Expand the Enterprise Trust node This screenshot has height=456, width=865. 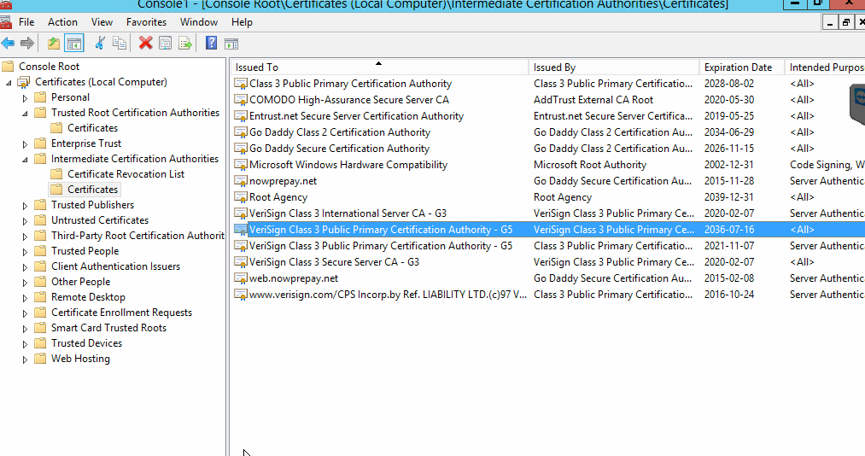point(25,144)
